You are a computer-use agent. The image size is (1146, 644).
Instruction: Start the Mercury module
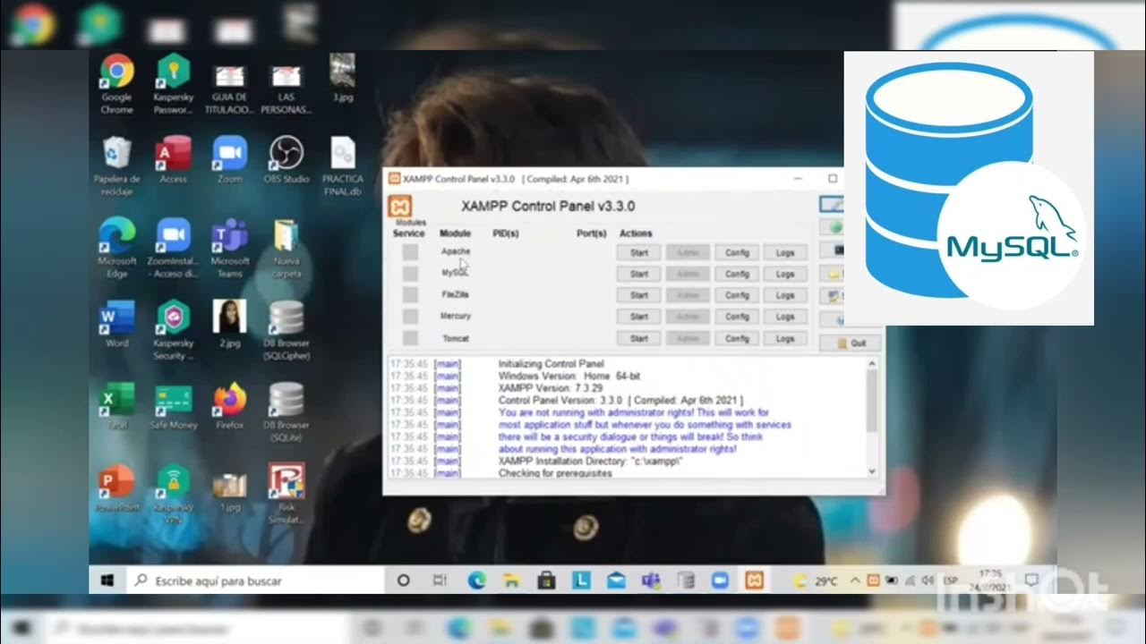click(639, 318)
